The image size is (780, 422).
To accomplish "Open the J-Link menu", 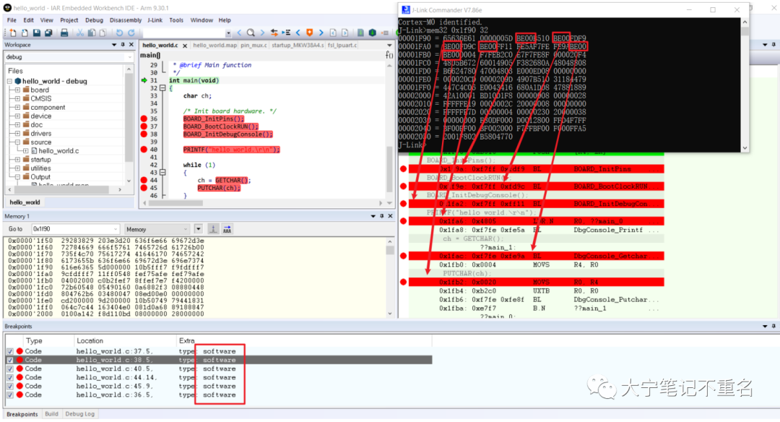I will tap(154, 20).
